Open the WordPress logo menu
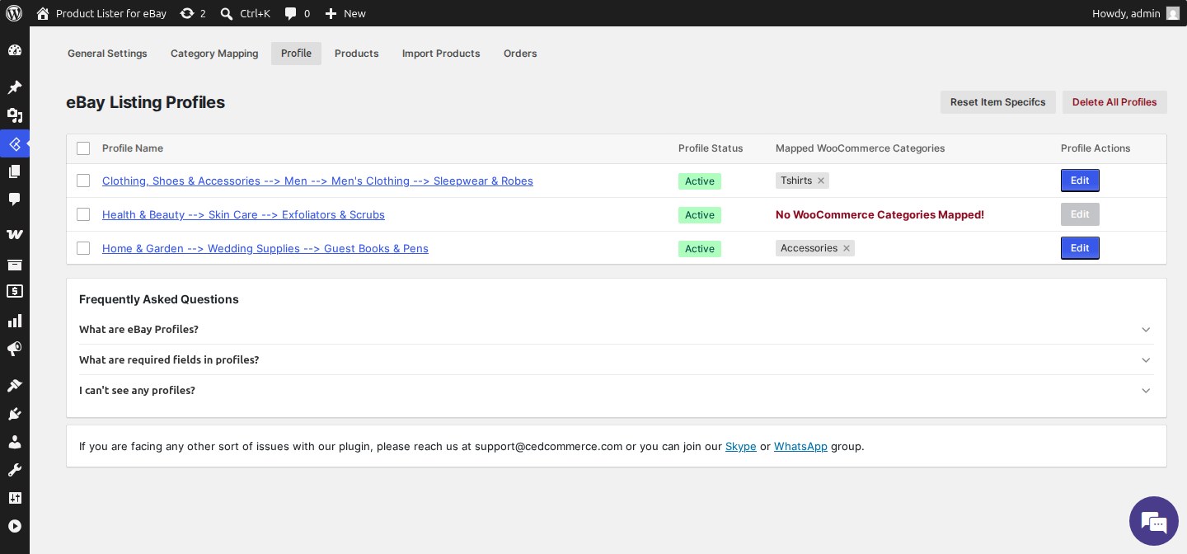Viewport: 1187px width, 554px height. [14, 13]
